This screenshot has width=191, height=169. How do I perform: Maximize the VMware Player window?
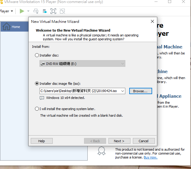[170, 2]
